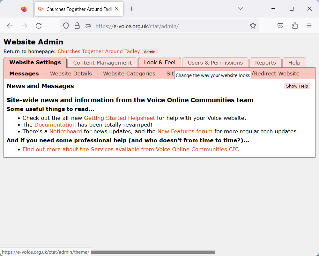The height and width of the screenshot is (256, 319).
Task: Select the Website Settings tab
Action: point(35,62)
